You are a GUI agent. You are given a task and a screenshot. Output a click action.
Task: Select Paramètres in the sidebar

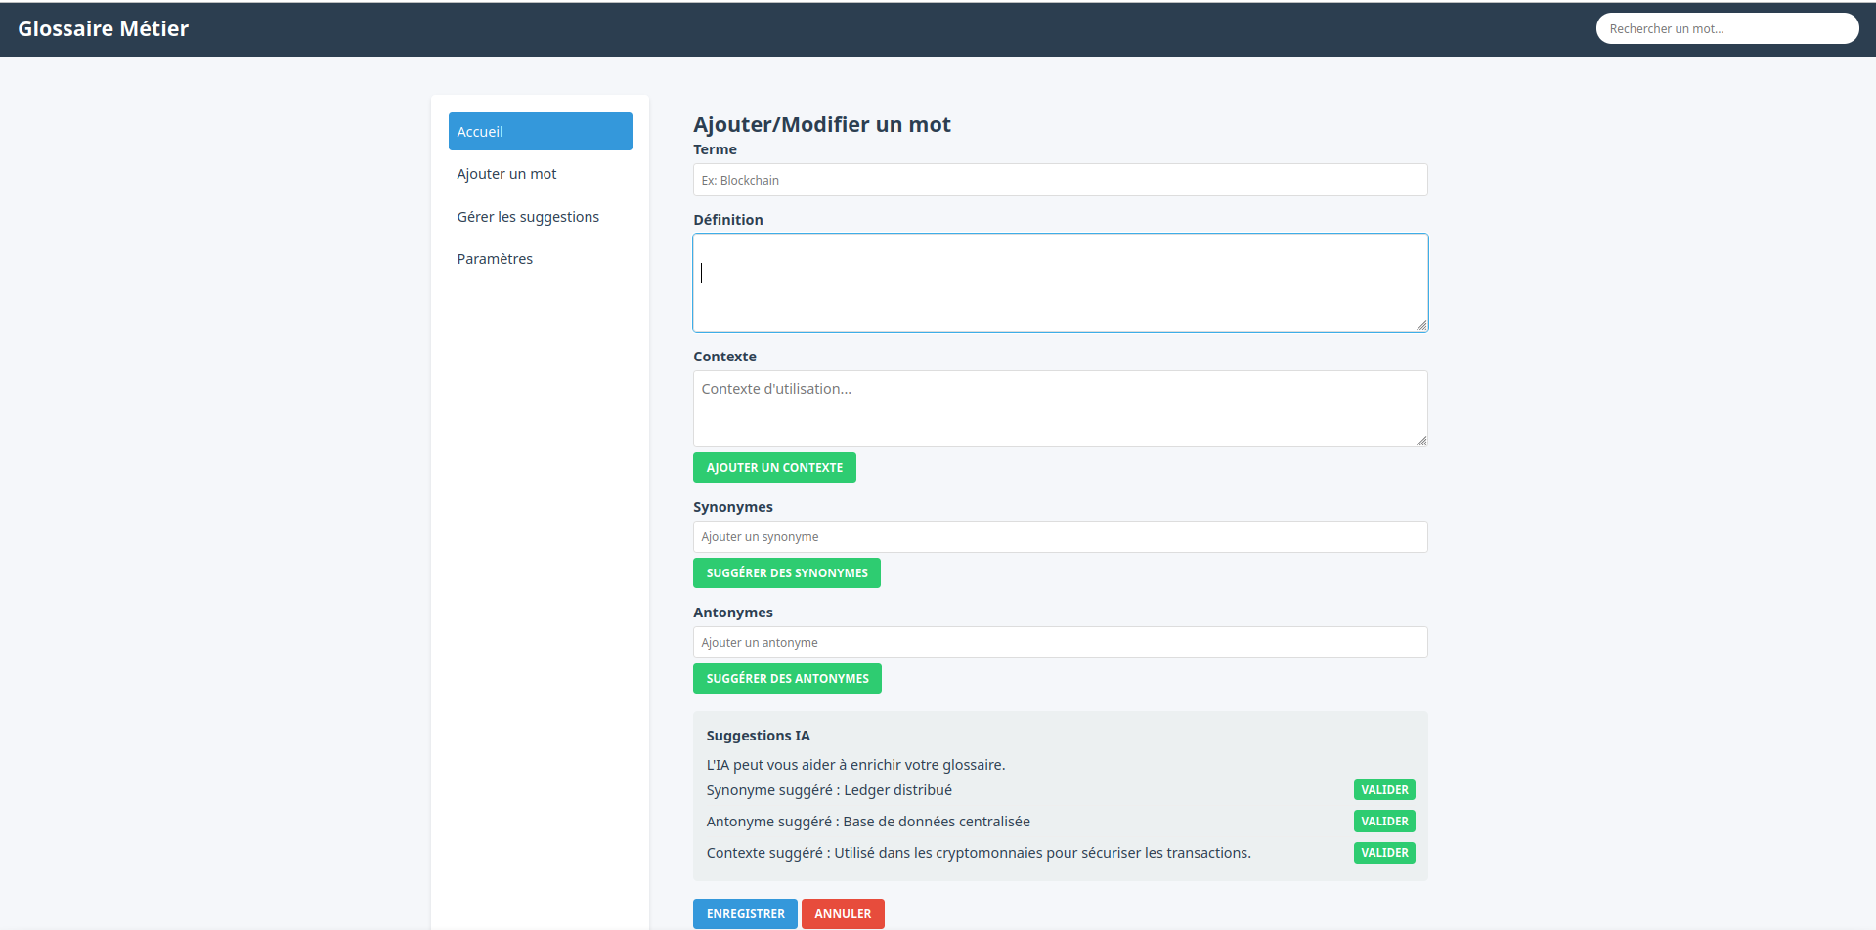click(495, 259)
